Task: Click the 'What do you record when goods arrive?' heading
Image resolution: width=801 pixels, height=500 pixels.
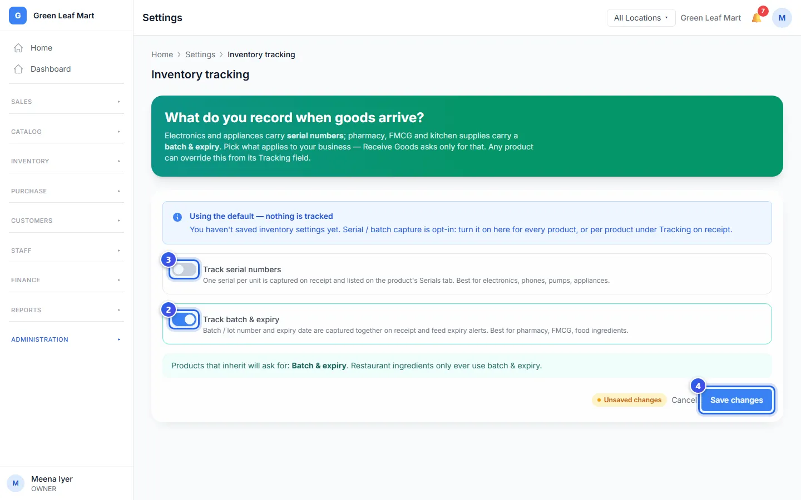Action: pyautogui.click(x=294, y=118)
